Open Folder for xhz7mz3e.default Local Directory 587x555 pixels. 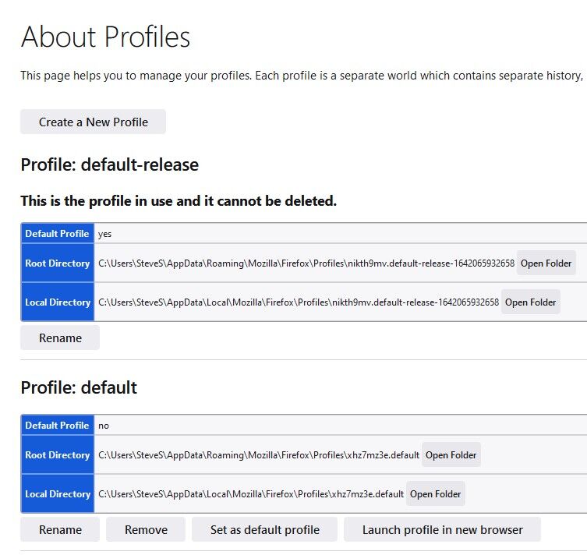pos(436,493)
